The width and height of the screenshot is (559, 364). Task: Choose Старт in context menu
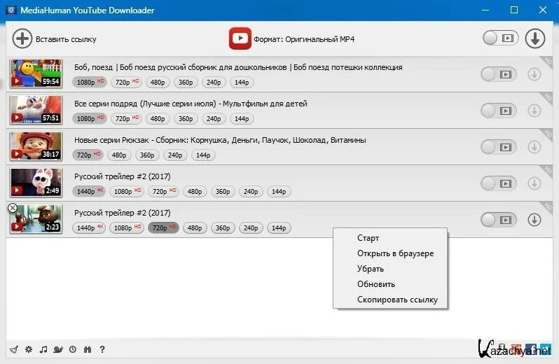390,238
